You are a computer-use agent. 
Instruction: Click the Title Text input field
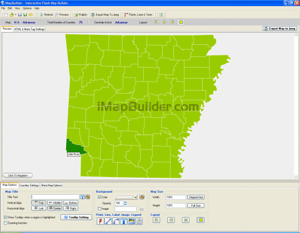pyautogui.click(x=55, y=197)
